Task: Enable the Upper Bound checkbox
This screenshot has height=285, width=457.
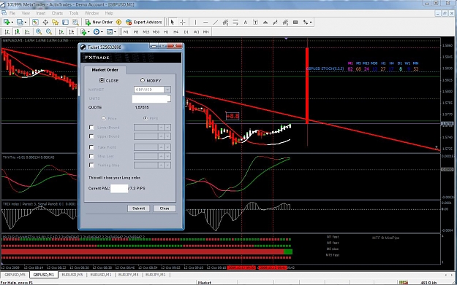Action: pyautogui.click(x=91, y=136)
